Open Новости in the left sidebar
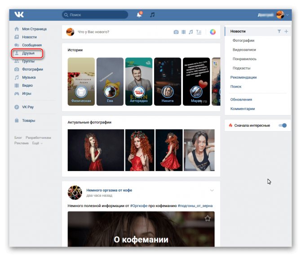301x256 pixels. pos(29,37)
